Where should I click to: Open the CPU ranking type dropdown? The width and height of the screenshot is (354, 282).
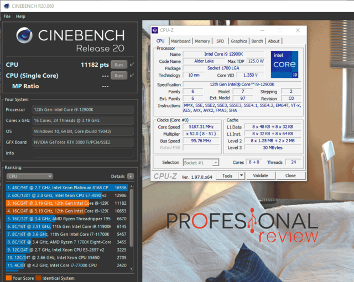29,177
